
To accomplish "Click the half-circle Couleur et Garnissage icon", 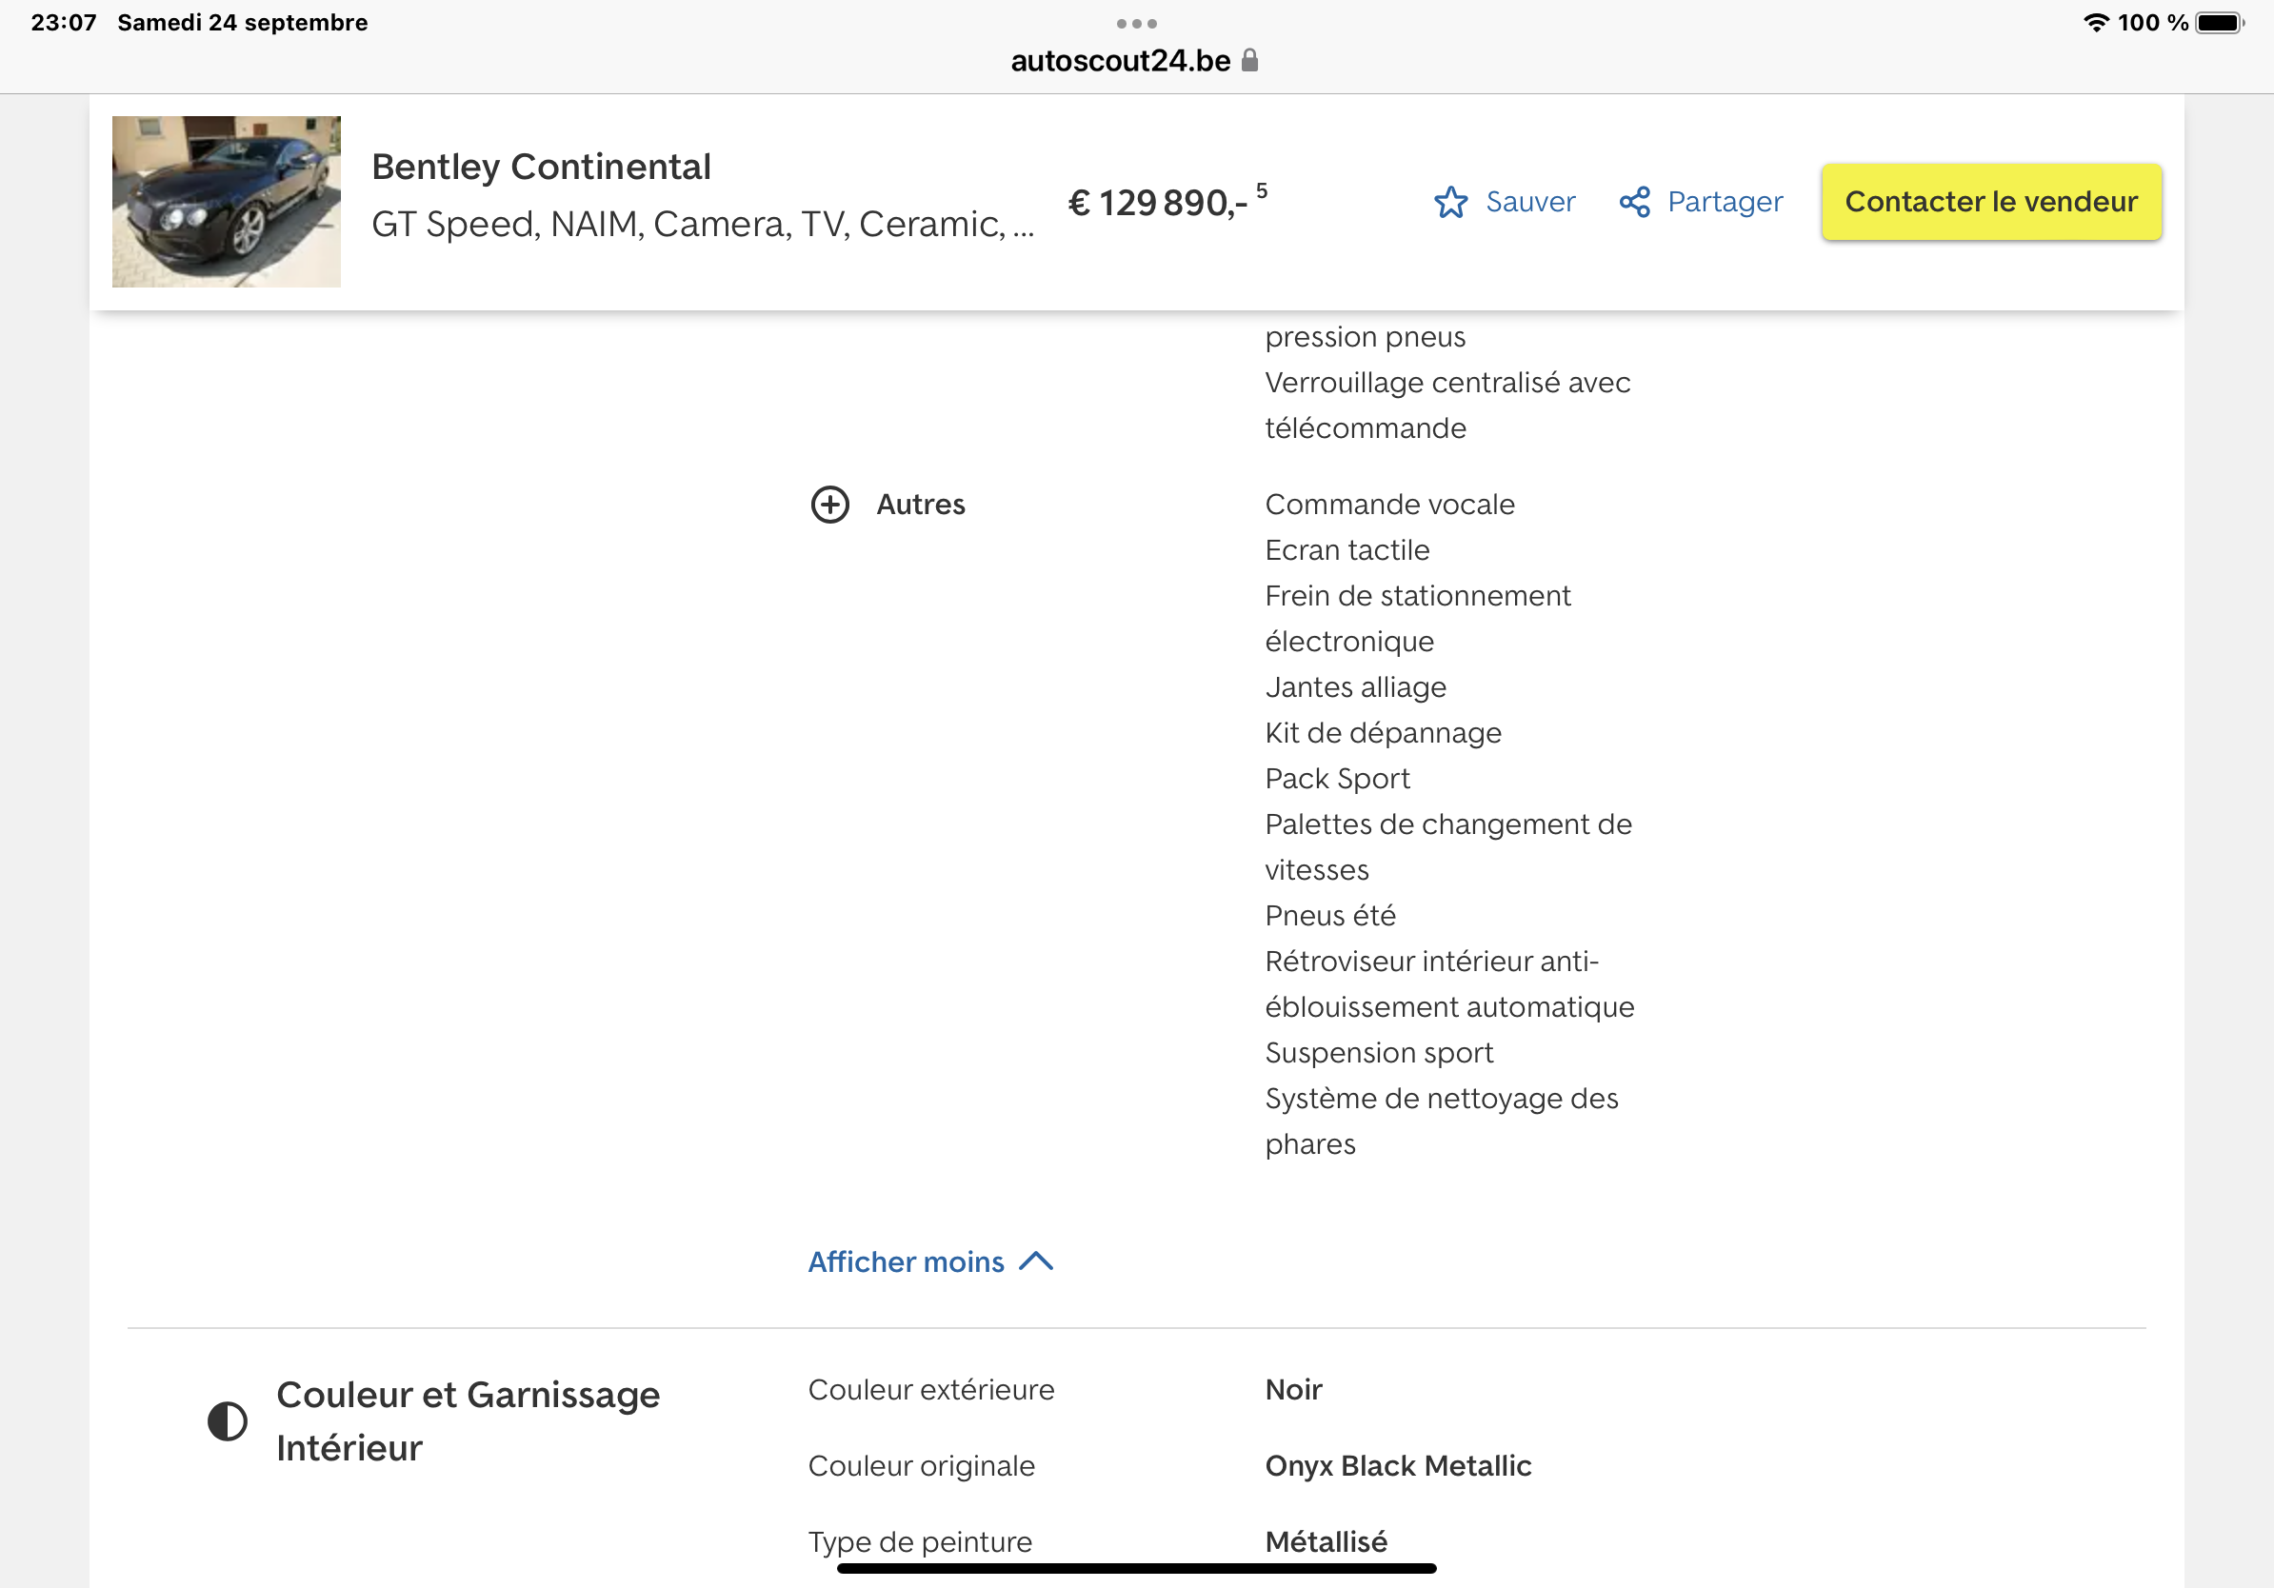I will click(x=228, y=1421).
